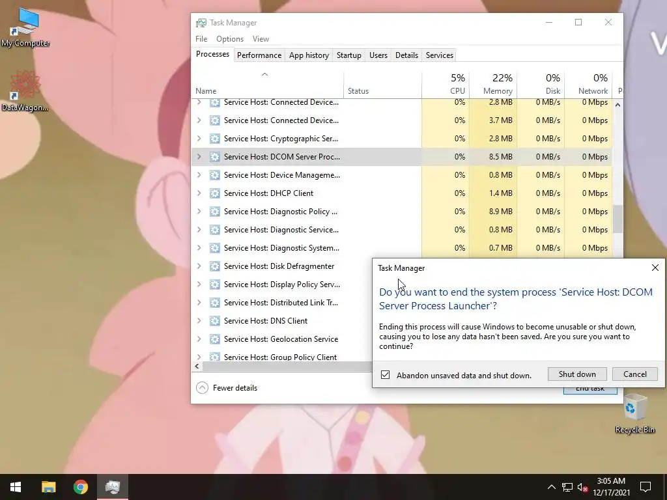This screenshot has width=667, height=500.
Task: Click the Task Manager taskbar icon
Action: click(113, 487)
